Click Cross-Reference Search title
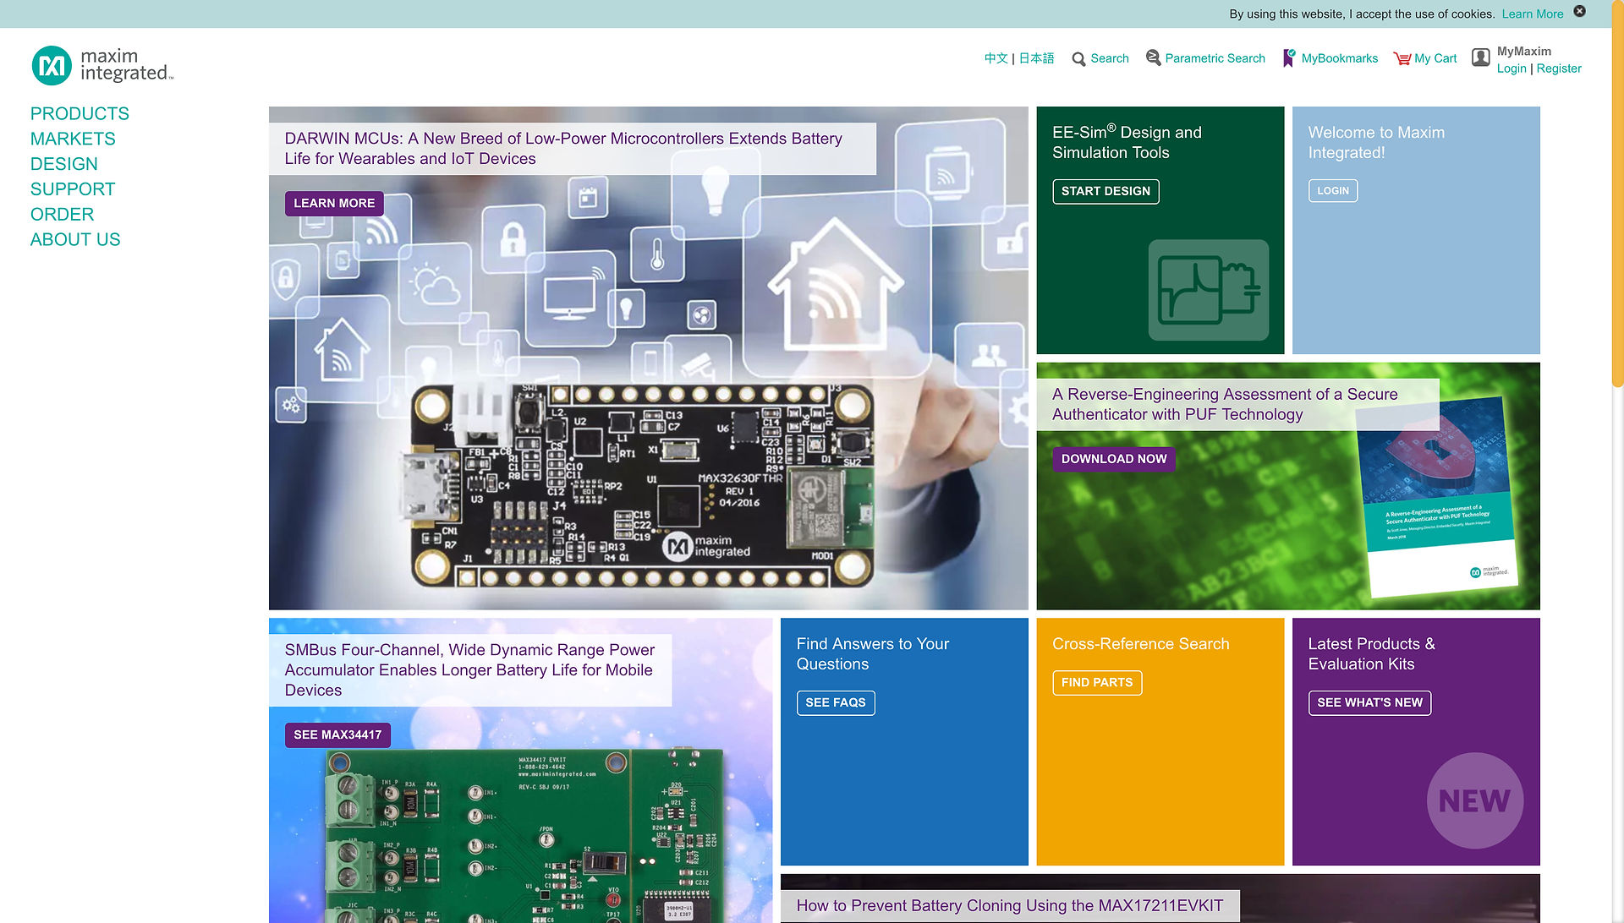Viewport: 1624px width, 923px height. click(1141, 644)
